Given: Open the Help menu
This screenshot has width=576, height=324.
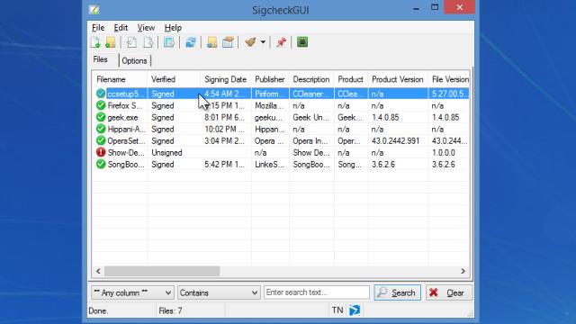Looking at the screenshot, I should point(173,28).
